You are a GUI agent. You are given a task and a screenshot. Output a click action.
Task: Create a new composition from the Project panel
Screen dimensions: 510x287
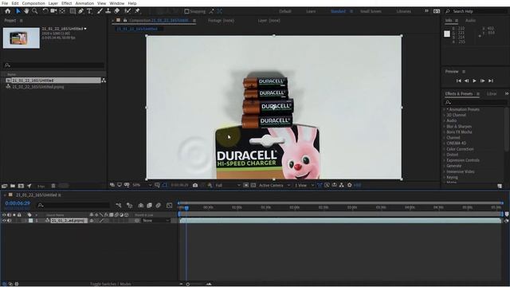tap(22, 186)
